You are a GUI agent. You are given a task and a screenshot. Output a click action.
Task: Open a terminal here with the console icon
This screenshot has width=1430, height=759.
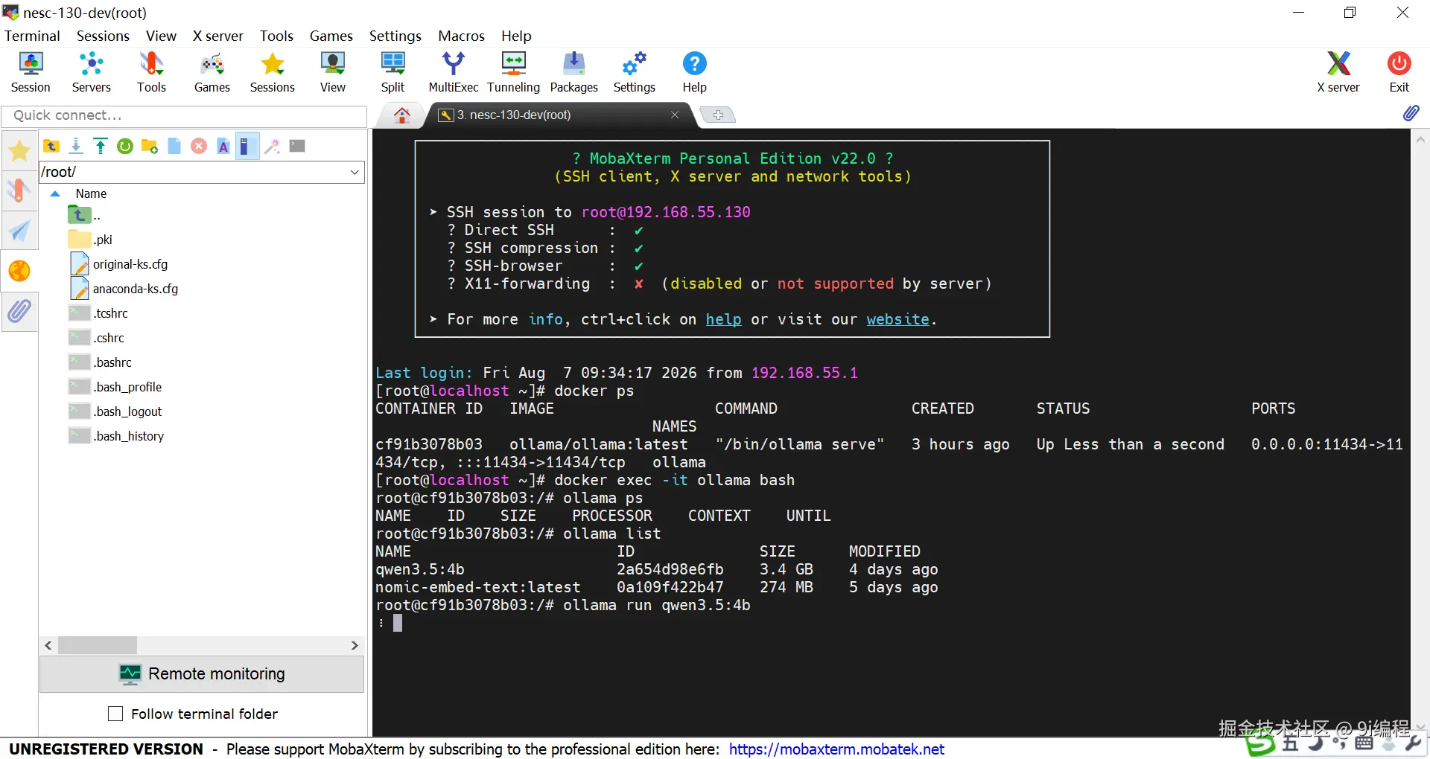(297, 146)
